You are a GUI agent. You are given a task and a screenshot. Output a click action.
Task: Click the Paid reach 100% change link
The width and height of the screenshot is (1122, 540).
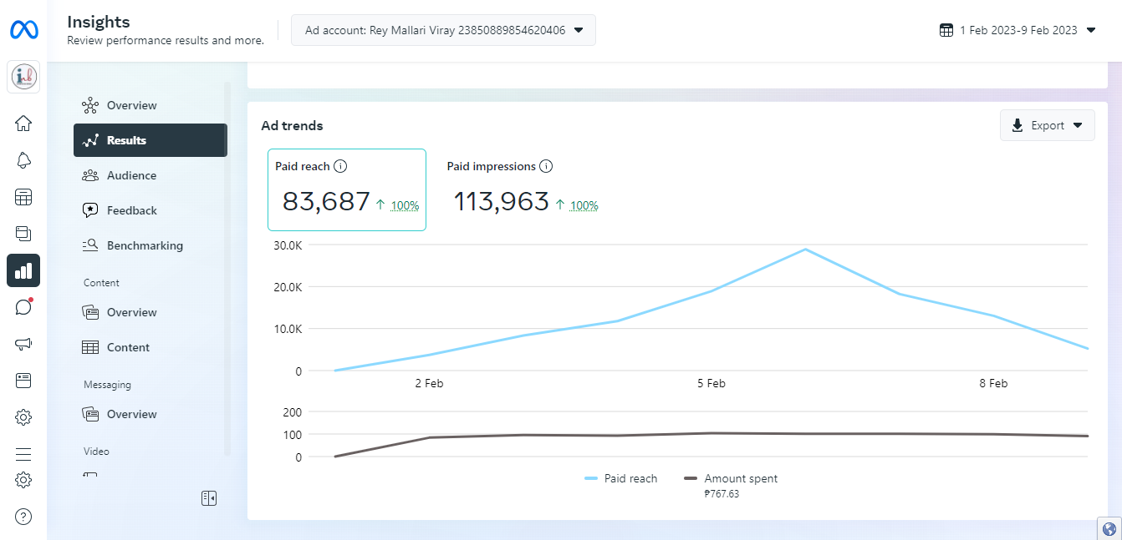pos(405,205)
